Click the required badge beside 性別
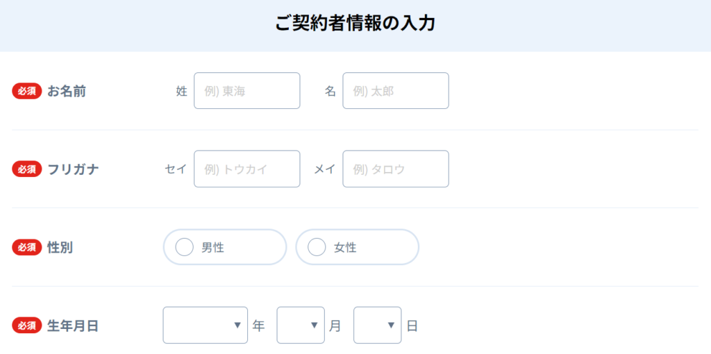The height and width of the screenshot is (354, 711). [x=27, y=247]
